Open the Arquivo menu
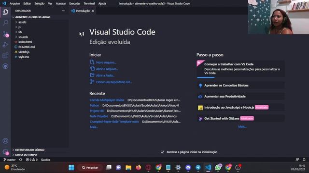 14,3
